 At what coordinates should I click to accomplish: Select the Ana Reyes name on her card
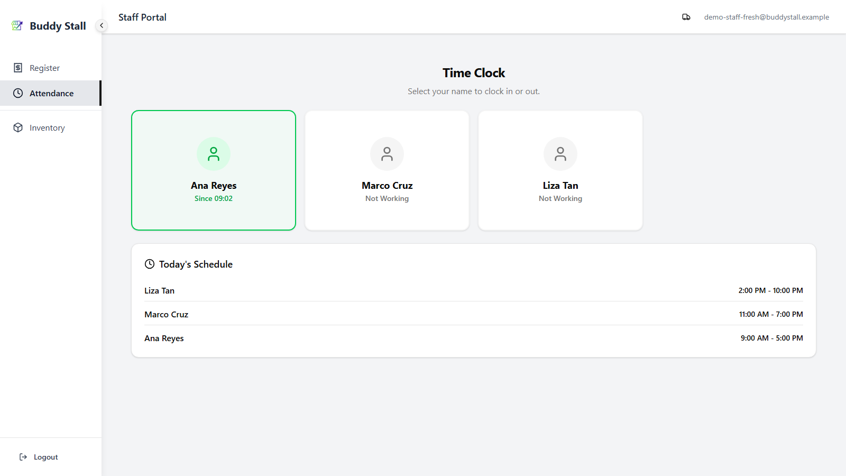214,186
